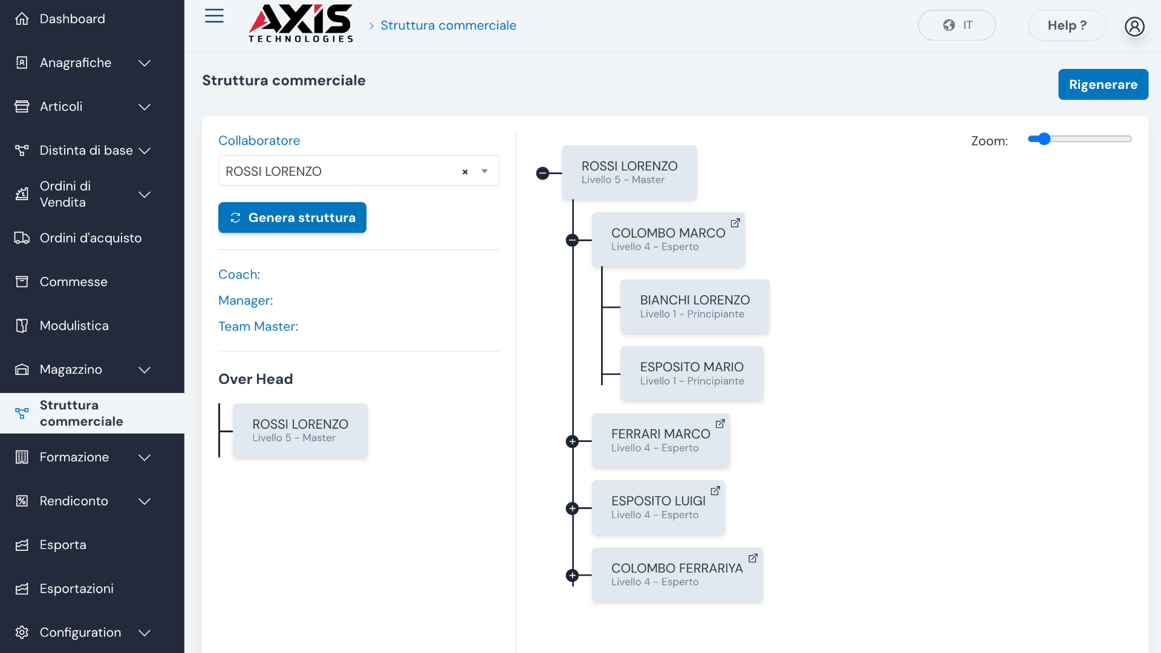Clear the ROSSI LORENZO collaborator selection
The width and height of the screenshot is (1161, 653).
click(465, 172)
